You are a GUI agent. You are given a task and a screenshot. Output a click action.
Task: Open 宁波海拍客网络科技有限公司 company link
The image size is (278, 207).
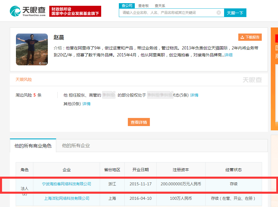point(66,184)
